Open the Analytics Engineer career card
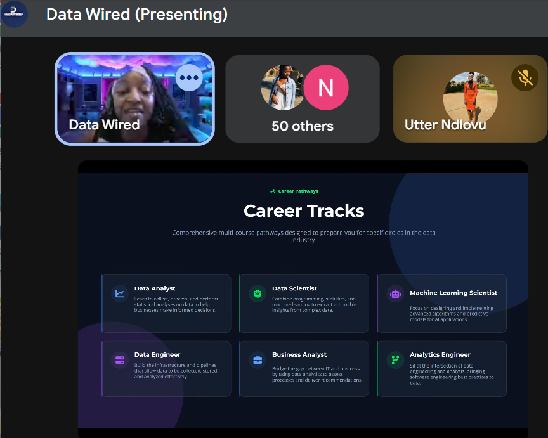The image size is (548, 438). click(x=441, y=369)
